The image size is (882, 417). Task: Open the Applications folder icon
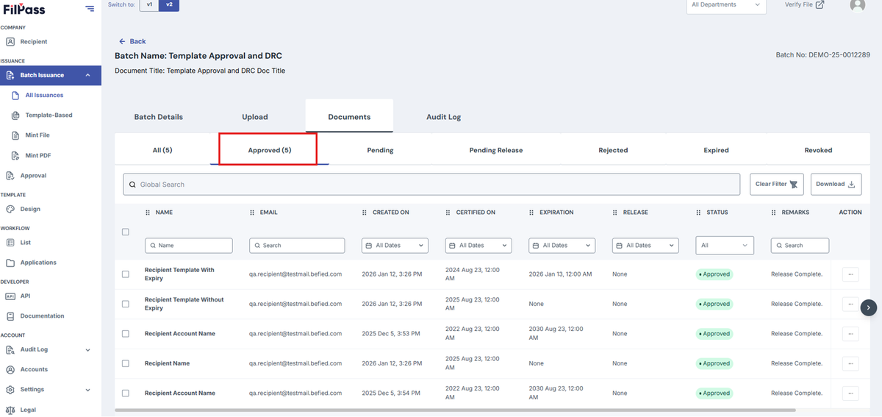tap(10, 263)
